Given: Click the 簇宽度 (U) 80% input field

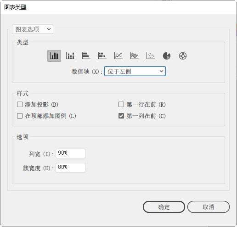Looking at the screenshot, I should [x=70, y=168].
